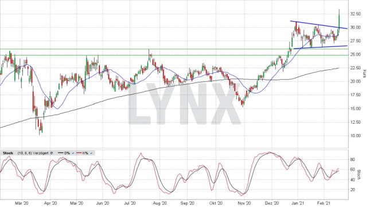Click the 25.00 price axis label
The height and width of the screenshot is (208, 370).
click(355, 54)
